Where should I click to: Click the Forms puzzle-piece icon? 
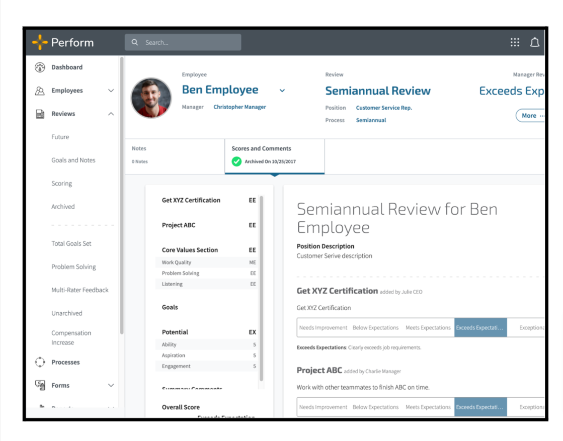tap(40, 385)
